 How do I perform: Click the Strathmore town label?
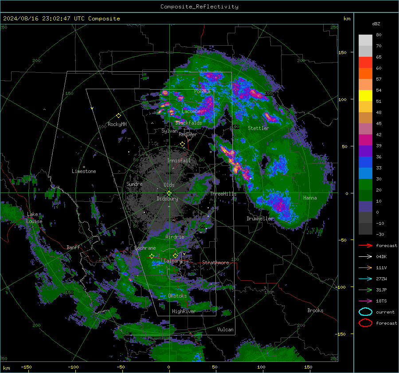215,263
